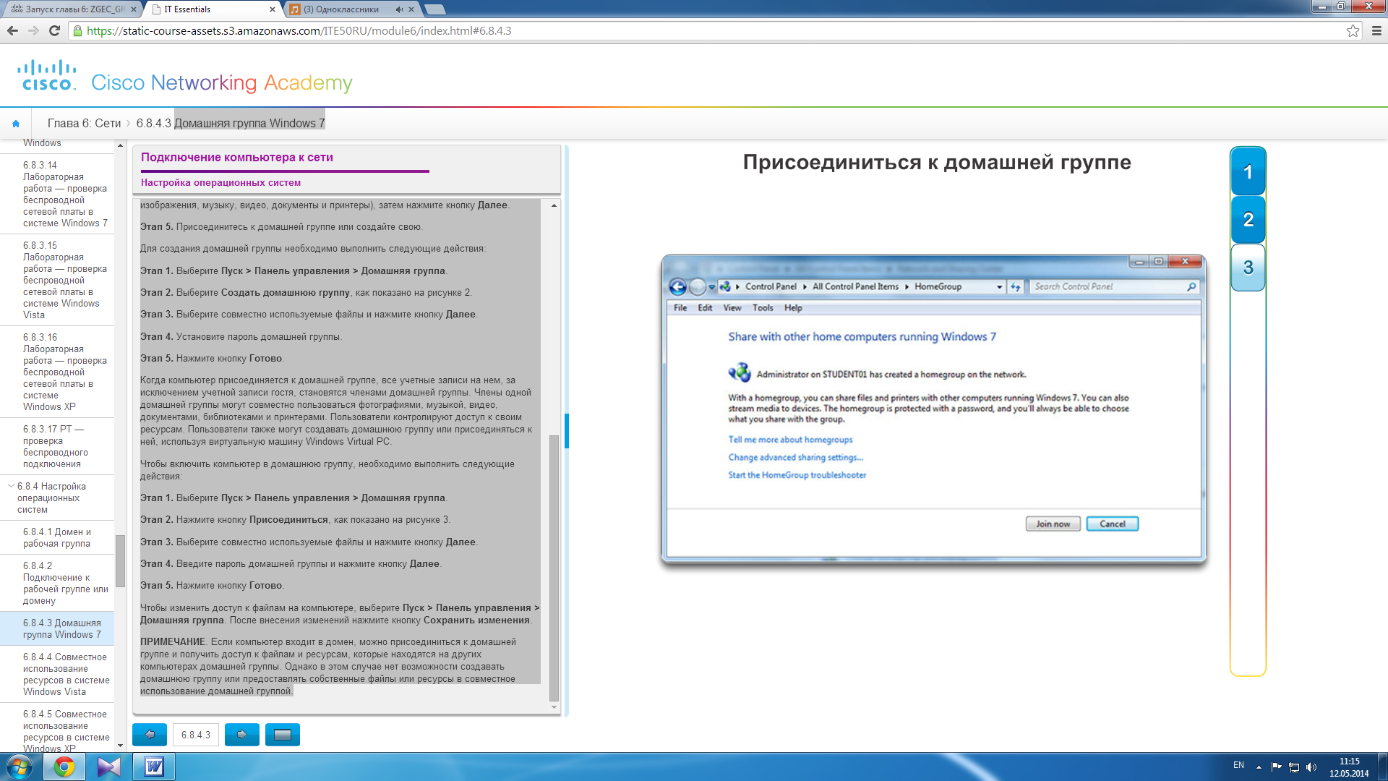The image size is (1388, 781).
Task: Click the blue panel divider handle
Action: click(x=567, y=431)
